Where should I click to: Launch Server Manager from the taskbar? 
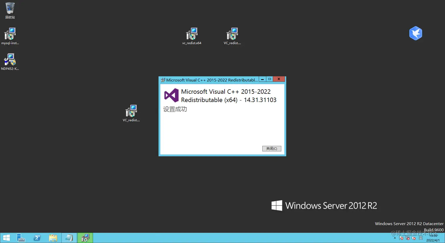[x=21, y=238]
